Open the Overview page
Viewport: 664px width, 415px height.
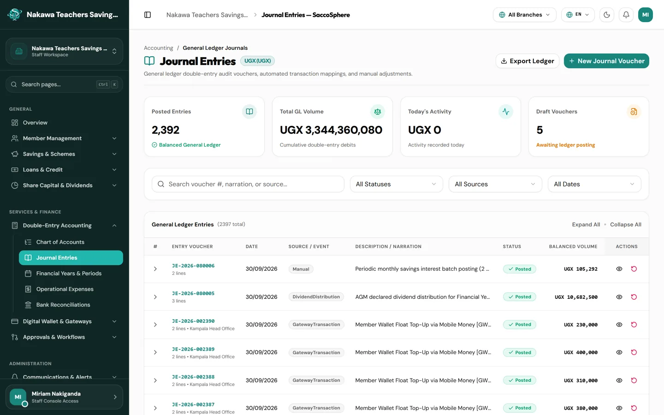64,123
